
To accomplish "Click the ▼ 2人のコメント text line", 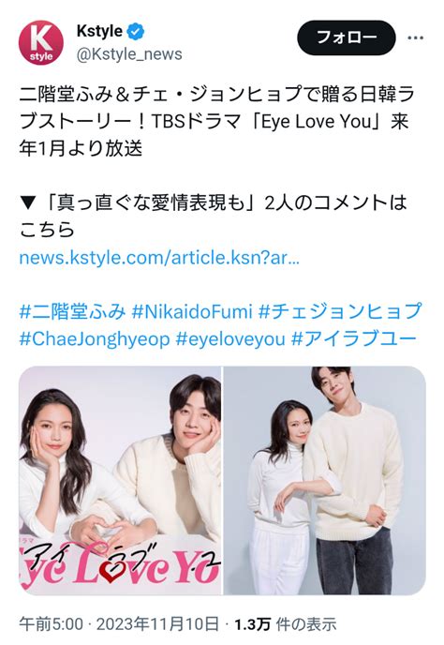I will (x=214, y=216).
